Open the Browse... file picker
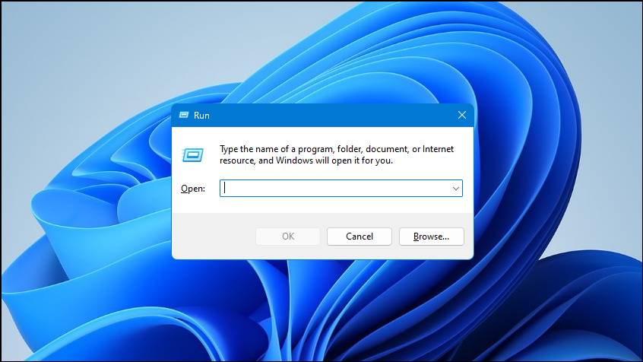Screen dimensions: 643x362 (x=431, y=237)
